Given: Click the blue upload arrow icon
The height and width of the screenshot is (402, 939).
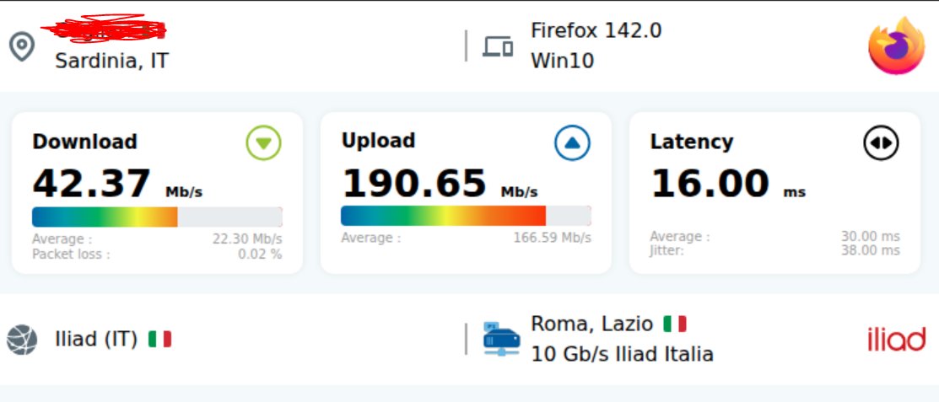Looking at the screenshot, I should [x=572, y=143].
